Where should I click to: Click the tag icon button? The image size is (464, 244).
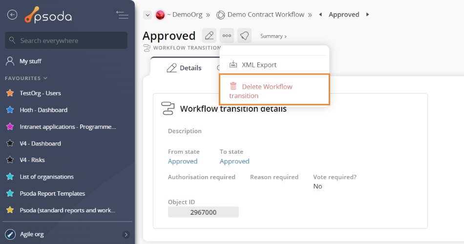pyautogui.click(x=244, y=36)
